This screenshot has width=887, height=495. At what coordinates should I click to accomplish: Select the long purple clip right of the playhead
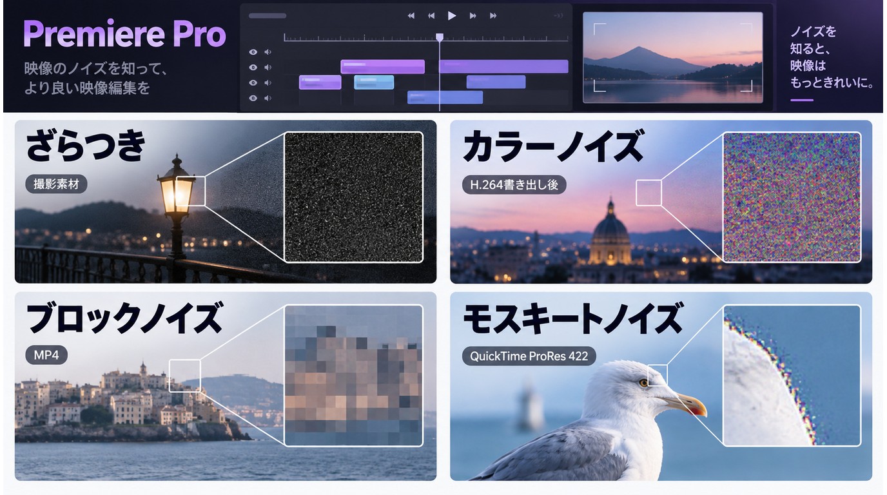coord(503,66)
